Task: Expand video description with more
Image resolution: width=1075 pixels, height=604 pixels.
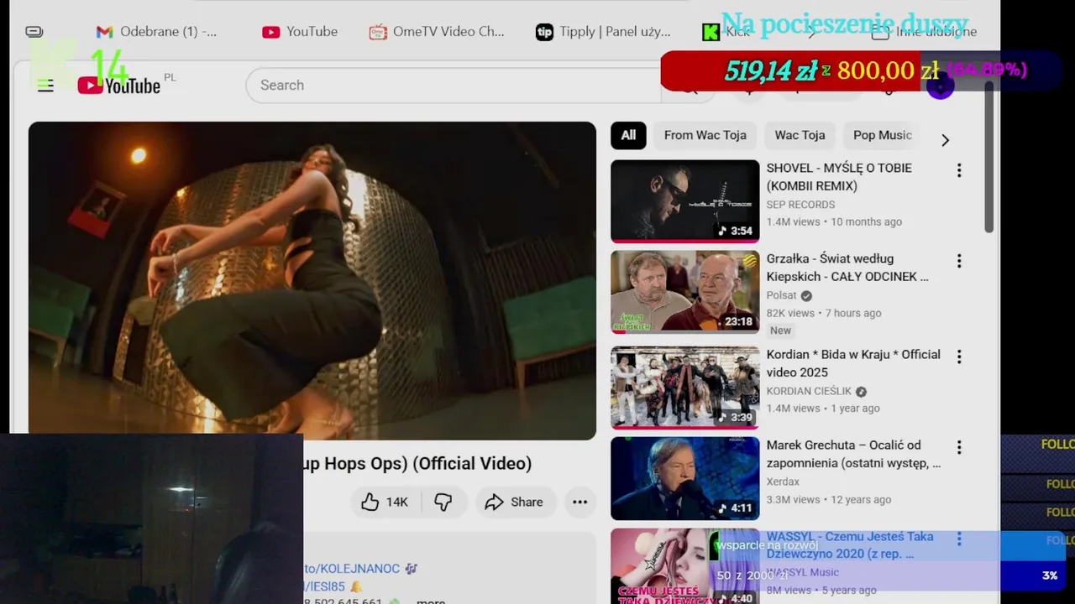Action: click(x=430, y=601)
